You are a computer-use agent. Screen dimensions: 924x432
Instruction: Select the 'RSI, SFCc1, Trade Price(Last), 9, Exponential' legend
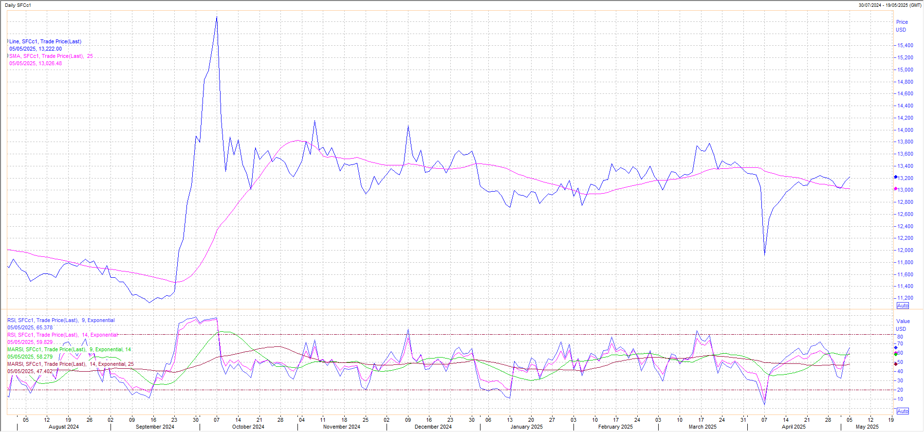[61, 320]
